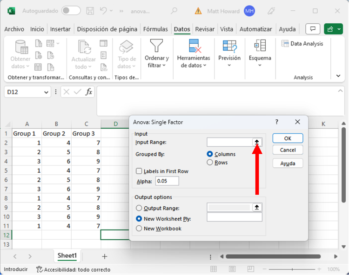Open the Insertar ribbon tab

pos(60,29)
